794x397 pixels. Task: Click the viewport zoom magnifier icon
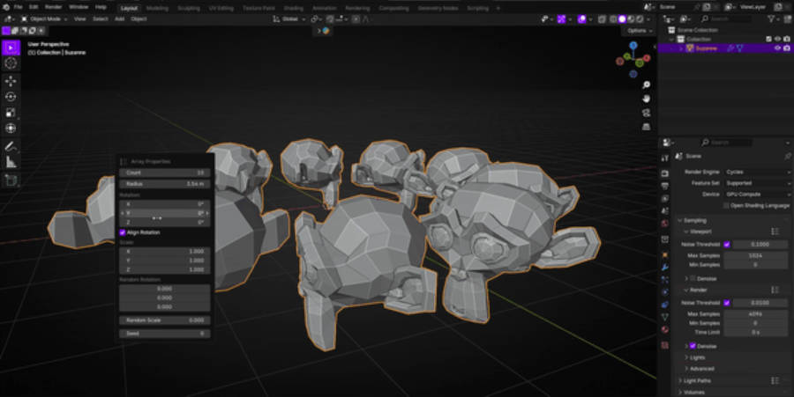click(x=646, y=85)
